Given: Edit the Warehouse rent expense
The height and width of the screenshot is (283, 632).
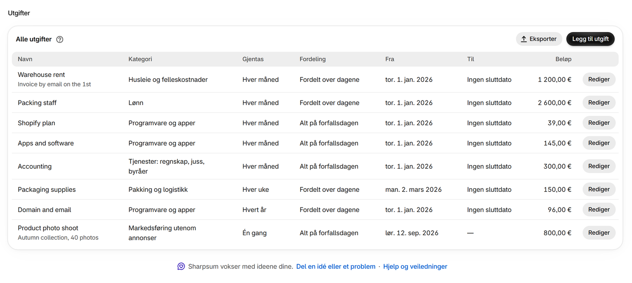Looking at the screenshot, I should click(599, 79).
